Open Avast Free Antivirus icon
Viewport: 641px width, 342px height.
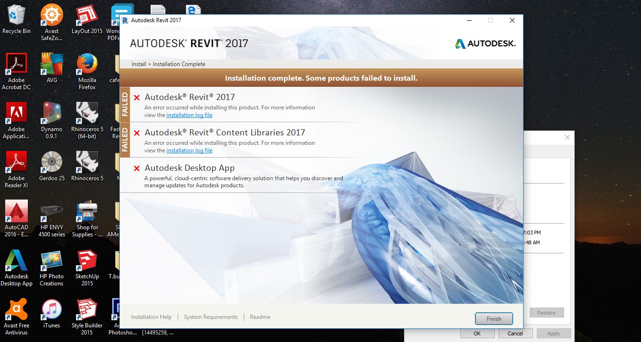pyautogui.click(x=17, y=317)
